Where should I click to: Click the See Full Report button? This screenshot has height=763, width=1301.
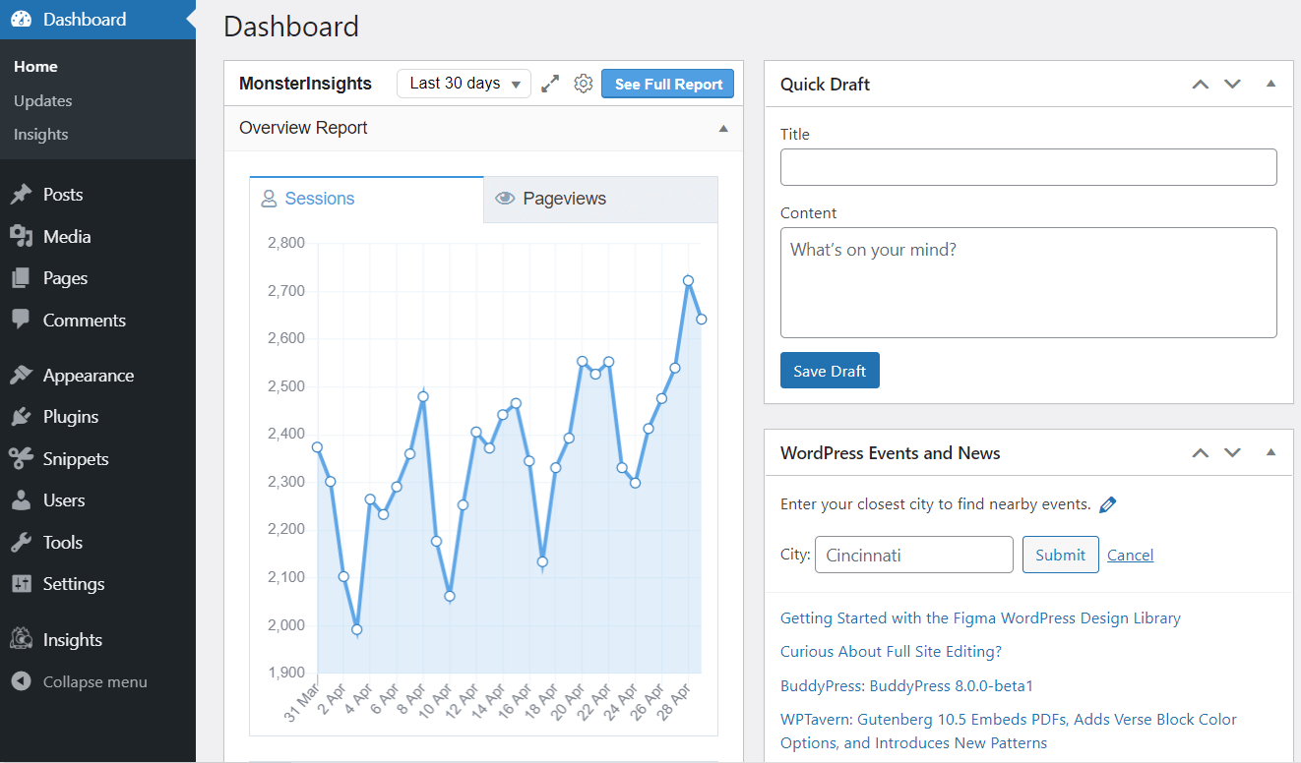pos(667,84)
